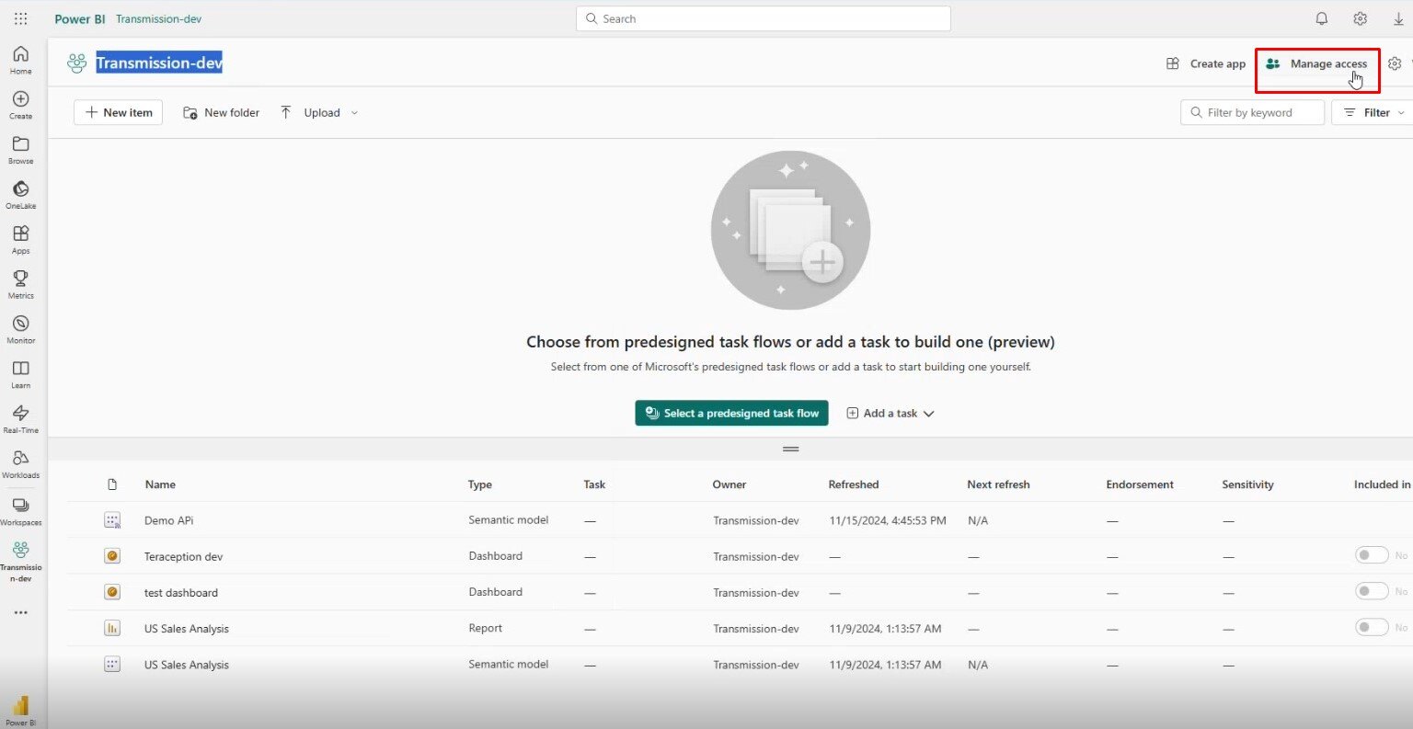Screen dimensions: 1413x729
Task: Toggle Included in app for US Sales Analysis report
Action: click(x=1371, y=627)
